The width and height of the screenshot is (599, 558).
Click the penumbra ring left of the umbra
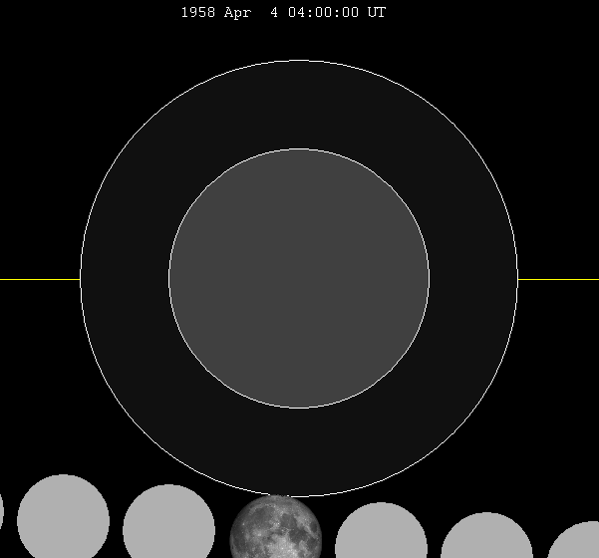[x=125, y=279]
